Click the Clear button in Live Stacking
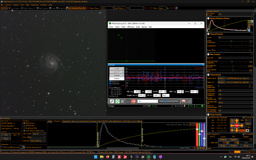The image size is (256, 160). tap(6, 135)
